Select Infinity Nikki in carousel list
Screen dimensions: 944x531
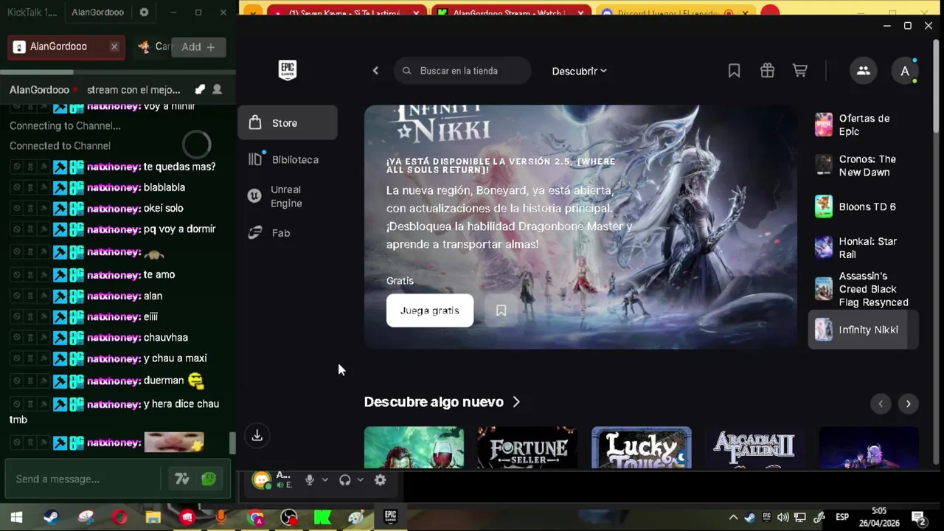pyautogui.click(x=864, y=330)
